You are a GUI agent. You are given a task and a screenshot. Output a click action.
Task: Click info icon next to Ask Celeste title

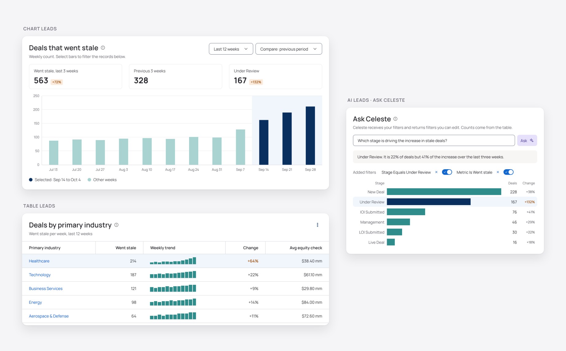click(x=395, y=119)
